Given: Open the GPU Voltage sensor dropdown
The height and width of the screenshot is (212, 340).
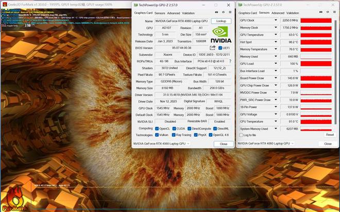Looking at the screenshot, I should pos(276,115).
